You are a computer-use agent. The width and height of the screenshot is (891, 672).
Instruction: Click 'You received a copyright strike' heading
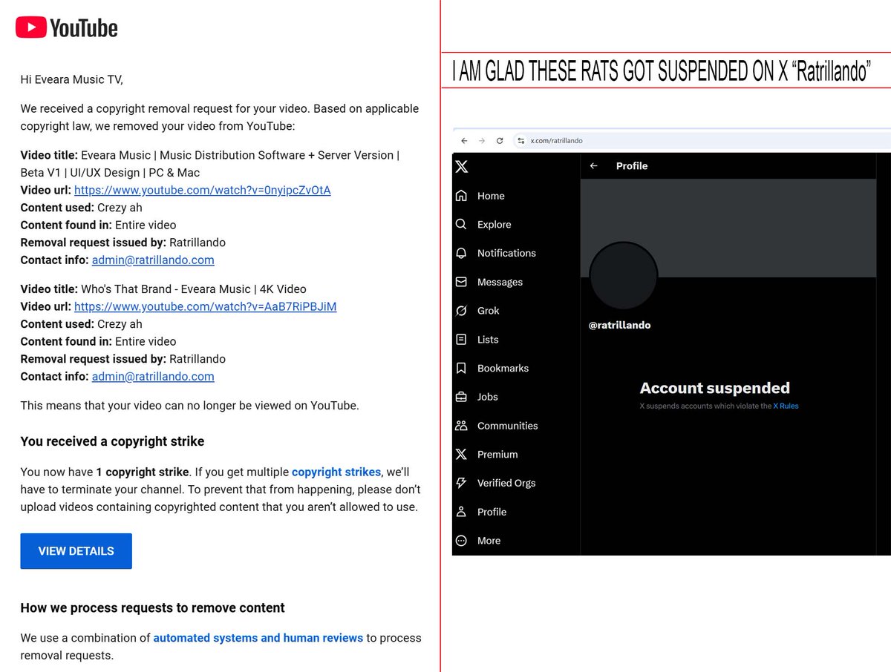pos(112,441)
